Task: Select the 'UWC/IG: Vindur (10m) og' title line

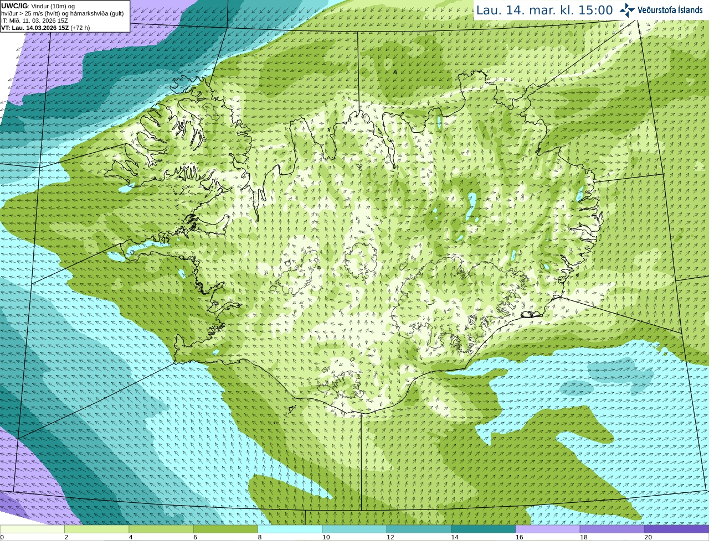Action: pos(38,6)
